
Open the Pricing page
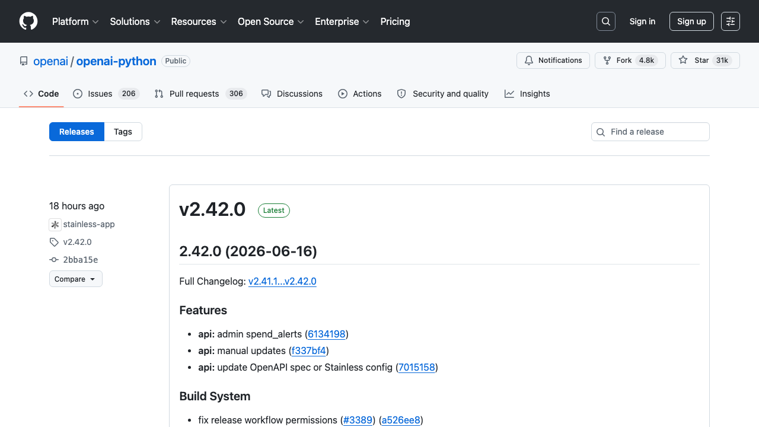(x=395, y=21)
